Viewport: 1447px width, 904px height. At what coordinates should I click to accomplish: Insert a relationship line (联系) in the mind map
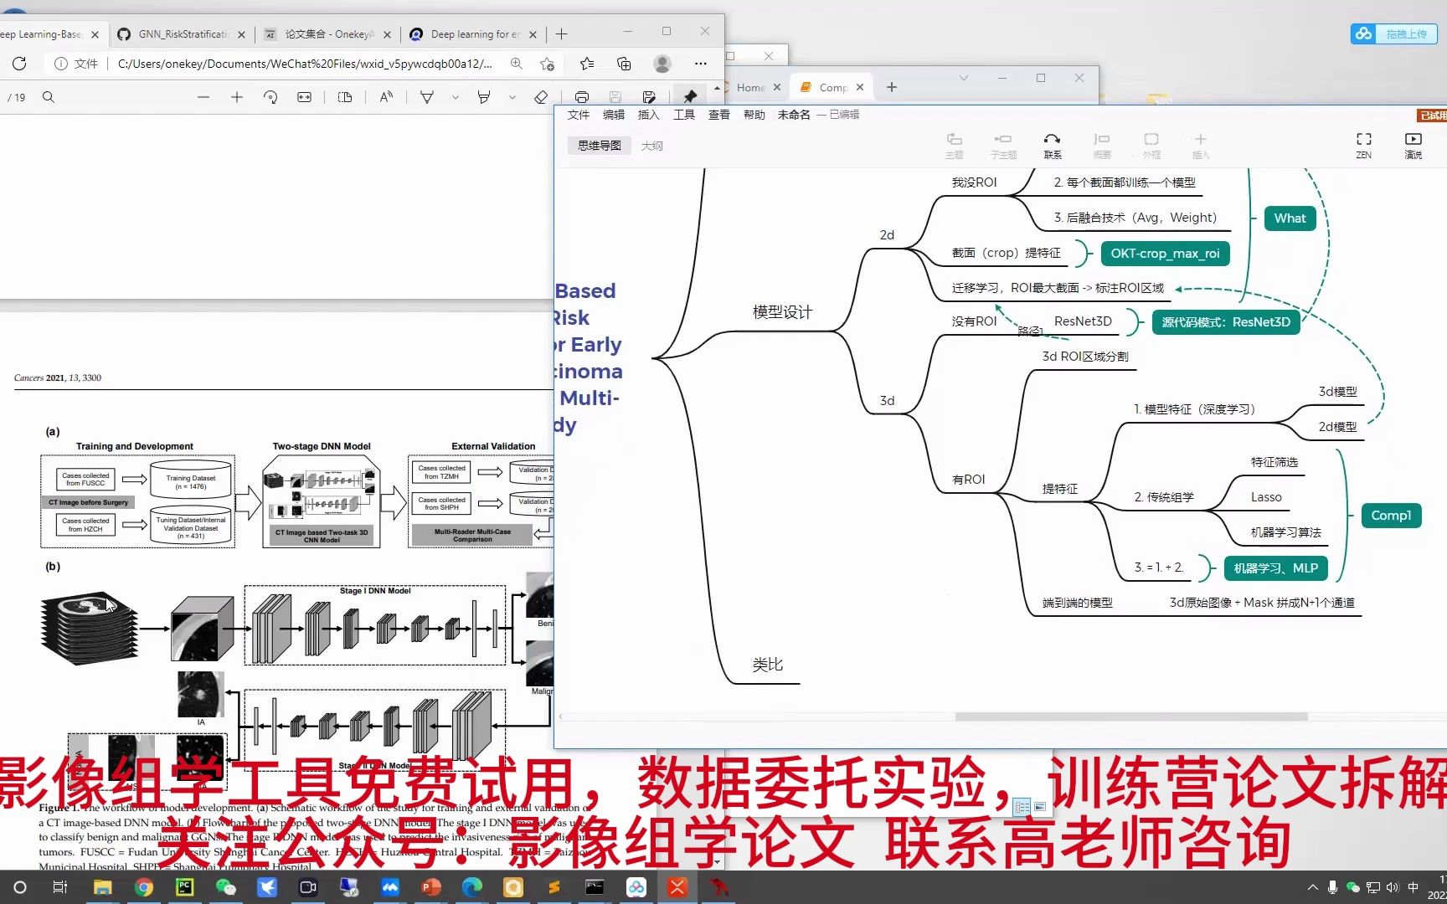1053,144
